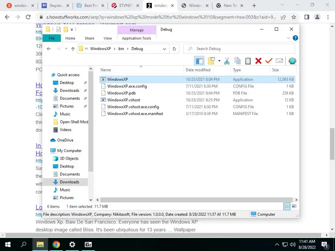335x251 pixels.
Task: Sort by Size column header
Action: (x=283, y=70)
